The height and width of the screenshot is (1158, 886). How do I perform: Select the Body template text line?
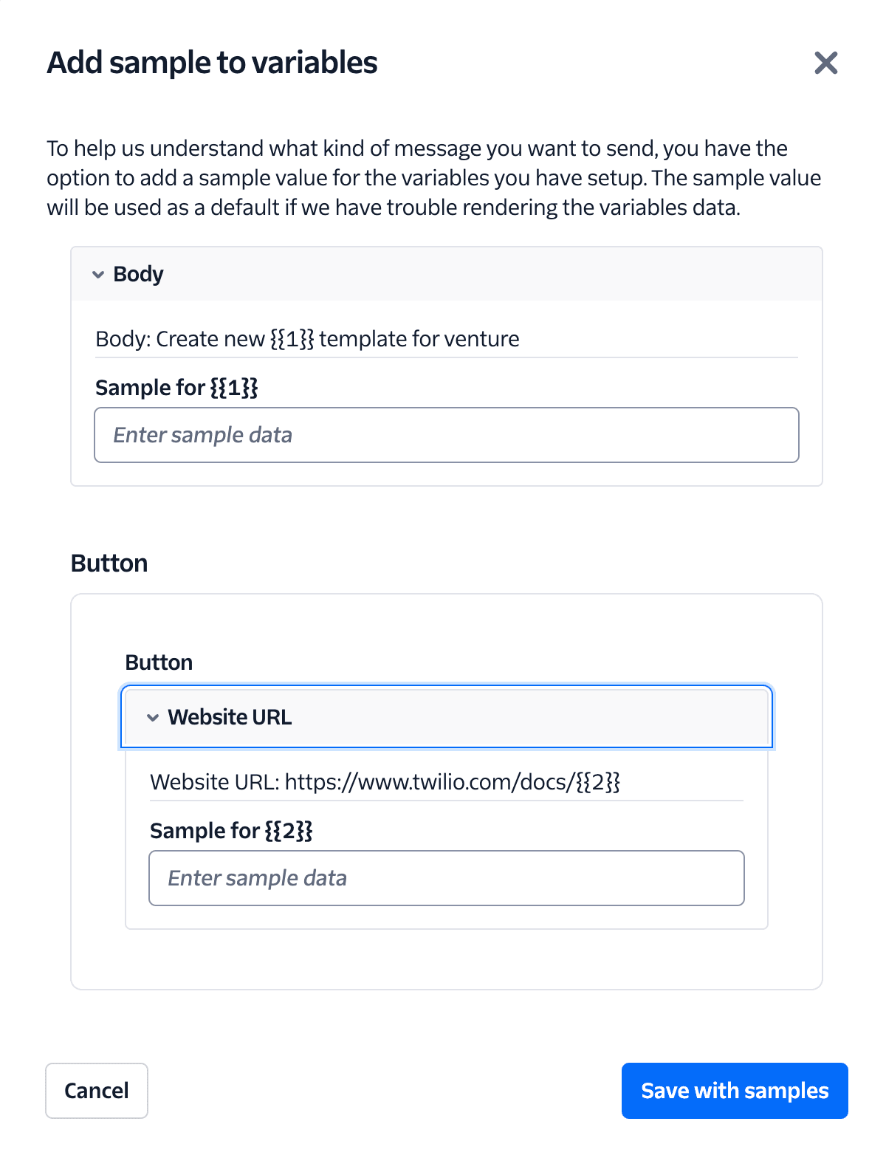[307, 339]
